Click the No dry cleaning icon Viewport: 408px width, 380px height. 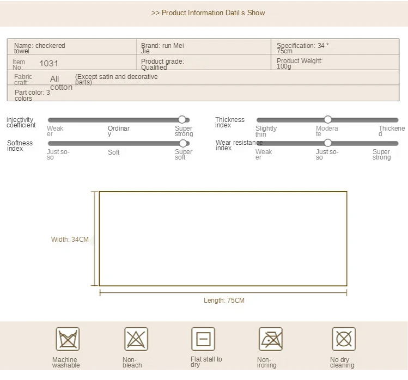click(x=344, y=339)
